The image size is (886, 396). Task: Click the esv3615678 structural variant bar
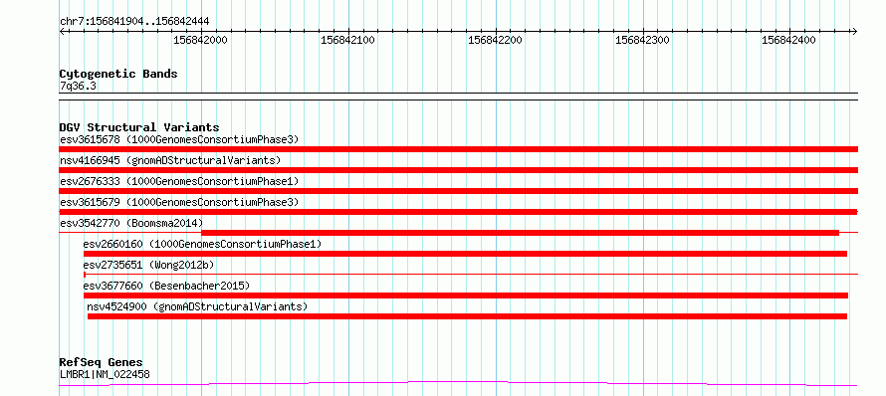tap(458, 149)
